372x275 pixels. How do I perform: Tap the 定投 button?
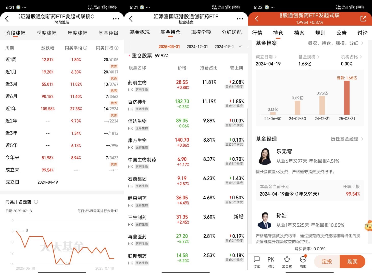(327, 262)
